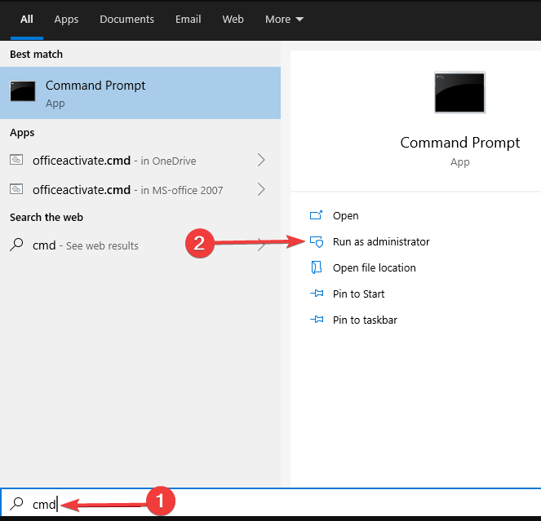Viewport: 541px width, 521px height.
Task: Click the Open action icon
Action: 316,215
